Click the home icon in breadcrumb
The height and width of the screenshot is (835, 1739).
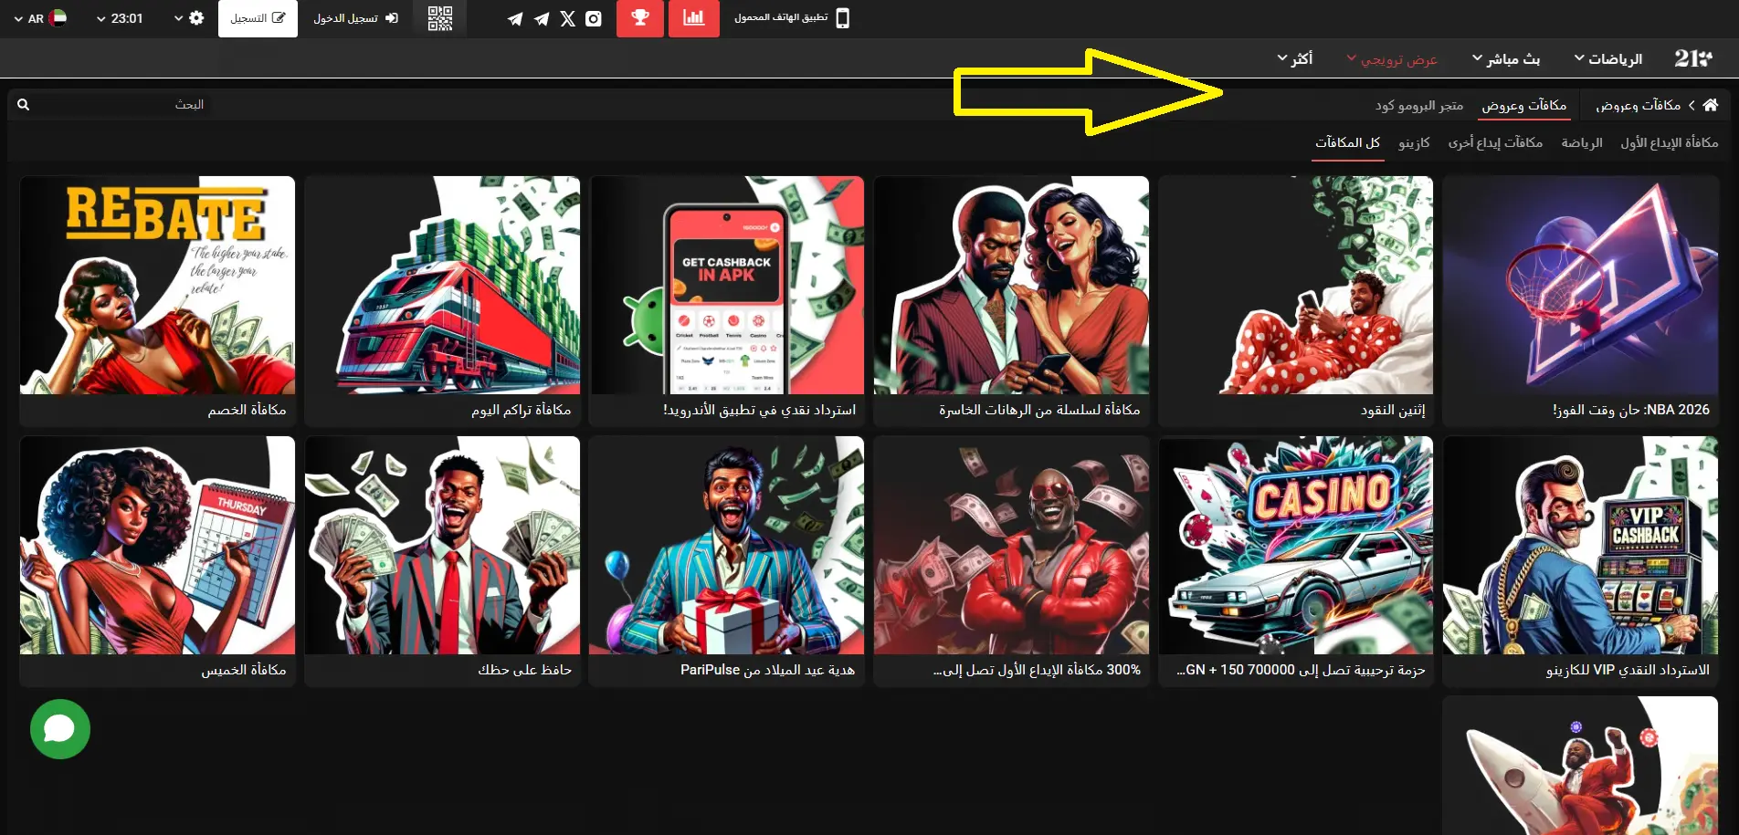[1711, 105]
